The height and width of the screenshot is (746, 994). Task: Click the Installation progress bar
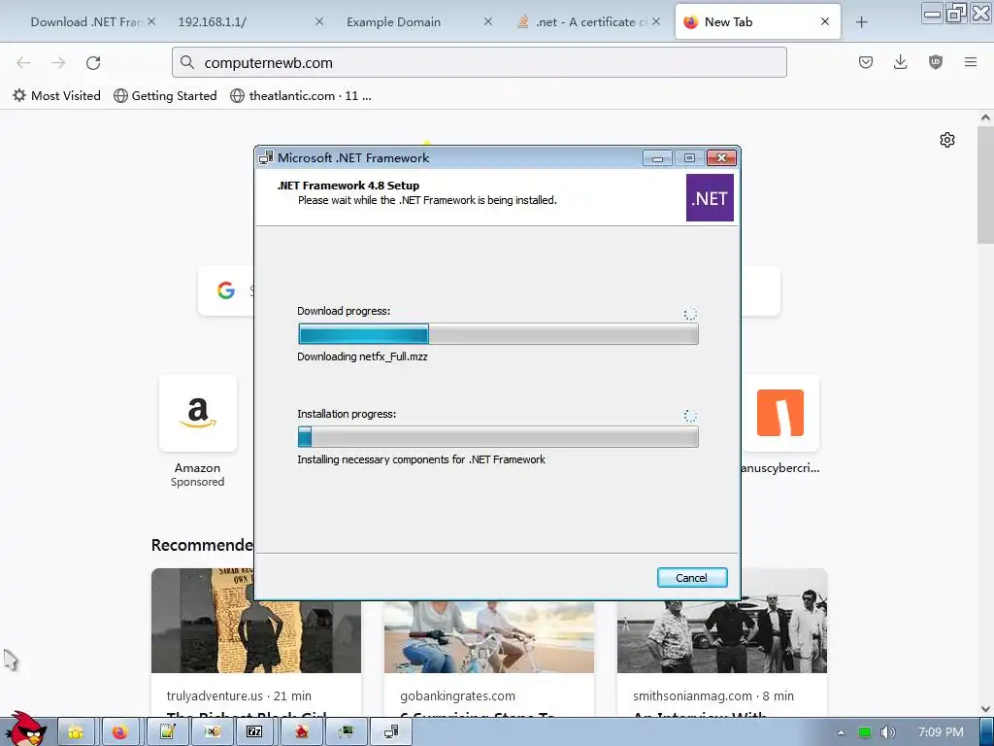(x=498, y=436)
